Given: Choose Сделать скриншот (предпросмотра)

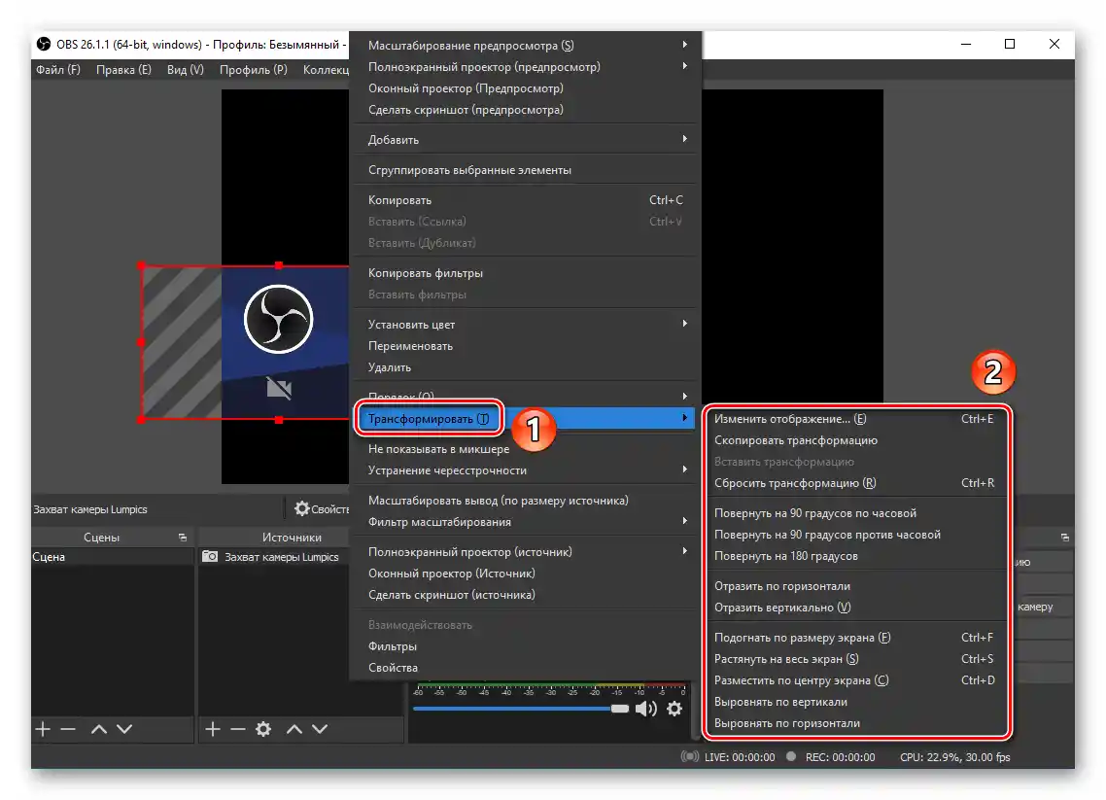Looking at the screenshot, I should [x=526, y=109].
